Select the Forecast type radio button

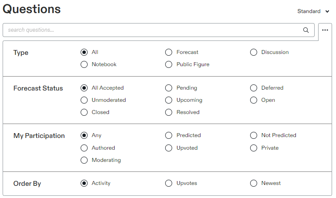pyautogui.click(x=169, y=53)
